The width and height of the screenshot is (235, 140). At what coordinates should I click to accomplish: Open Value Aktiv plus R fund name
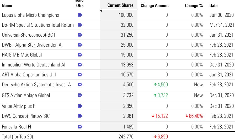(x=19, y=106)
